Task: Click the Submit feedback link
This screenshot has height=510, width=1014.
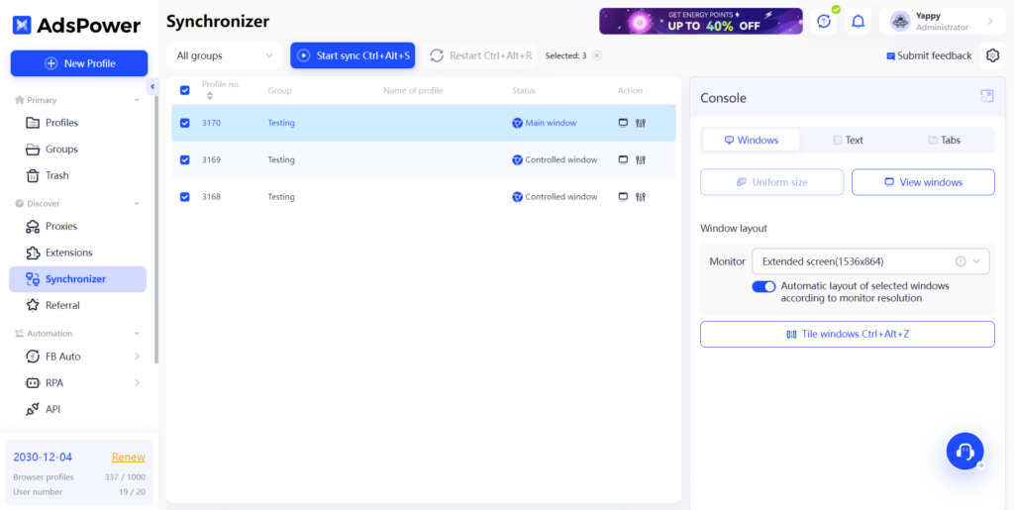Action: click(x=929, y=55)
